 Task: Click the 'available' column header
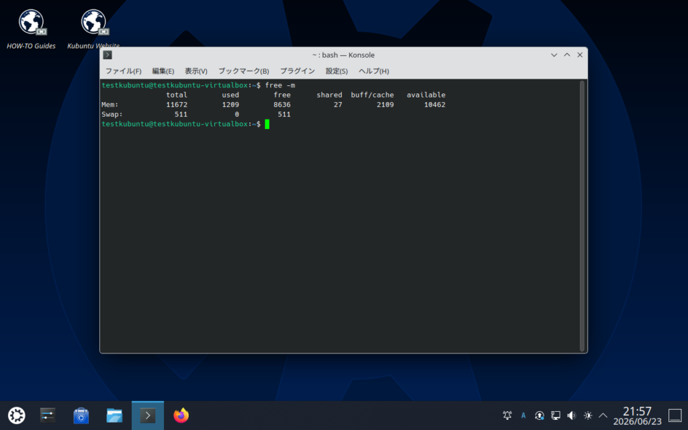pyautogui.click(x=425, y=95)
